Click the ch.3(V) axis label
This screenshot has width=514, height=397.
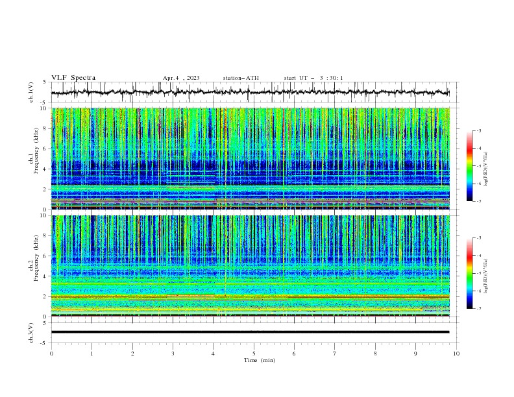[x=31, y=333]
